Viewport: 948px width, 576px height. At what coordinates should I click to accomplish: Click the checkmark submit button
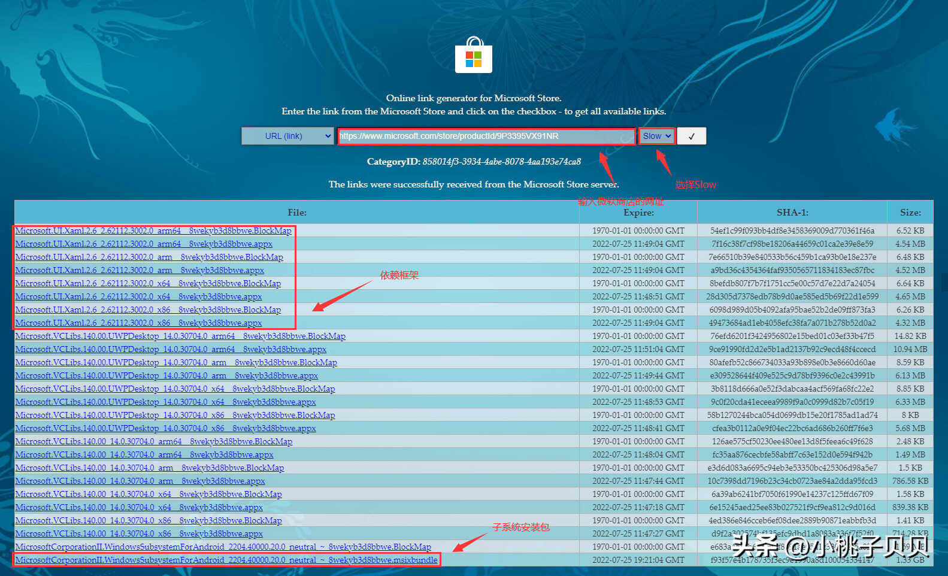[x=692, y=136]
